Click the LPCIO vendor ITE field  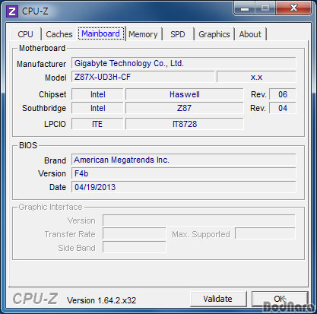97,124
